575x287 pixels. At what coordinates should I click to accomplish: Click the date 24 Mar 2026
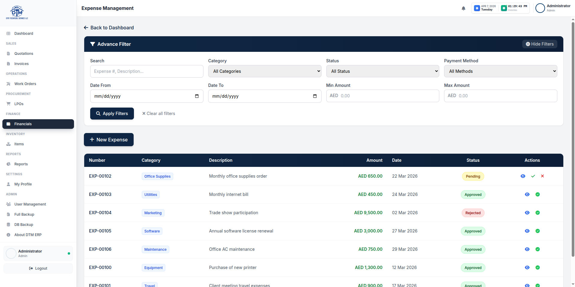(x=405, y=194)
